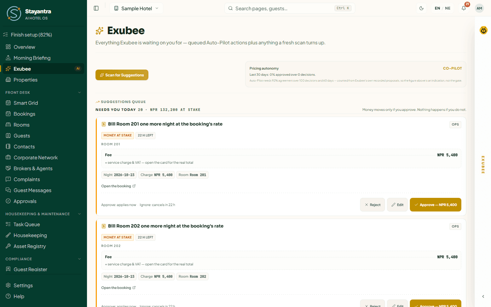Viewport: 491px width, 307px height.
Task: Click the Complaints sidebar icon
Action: [8, 179]
